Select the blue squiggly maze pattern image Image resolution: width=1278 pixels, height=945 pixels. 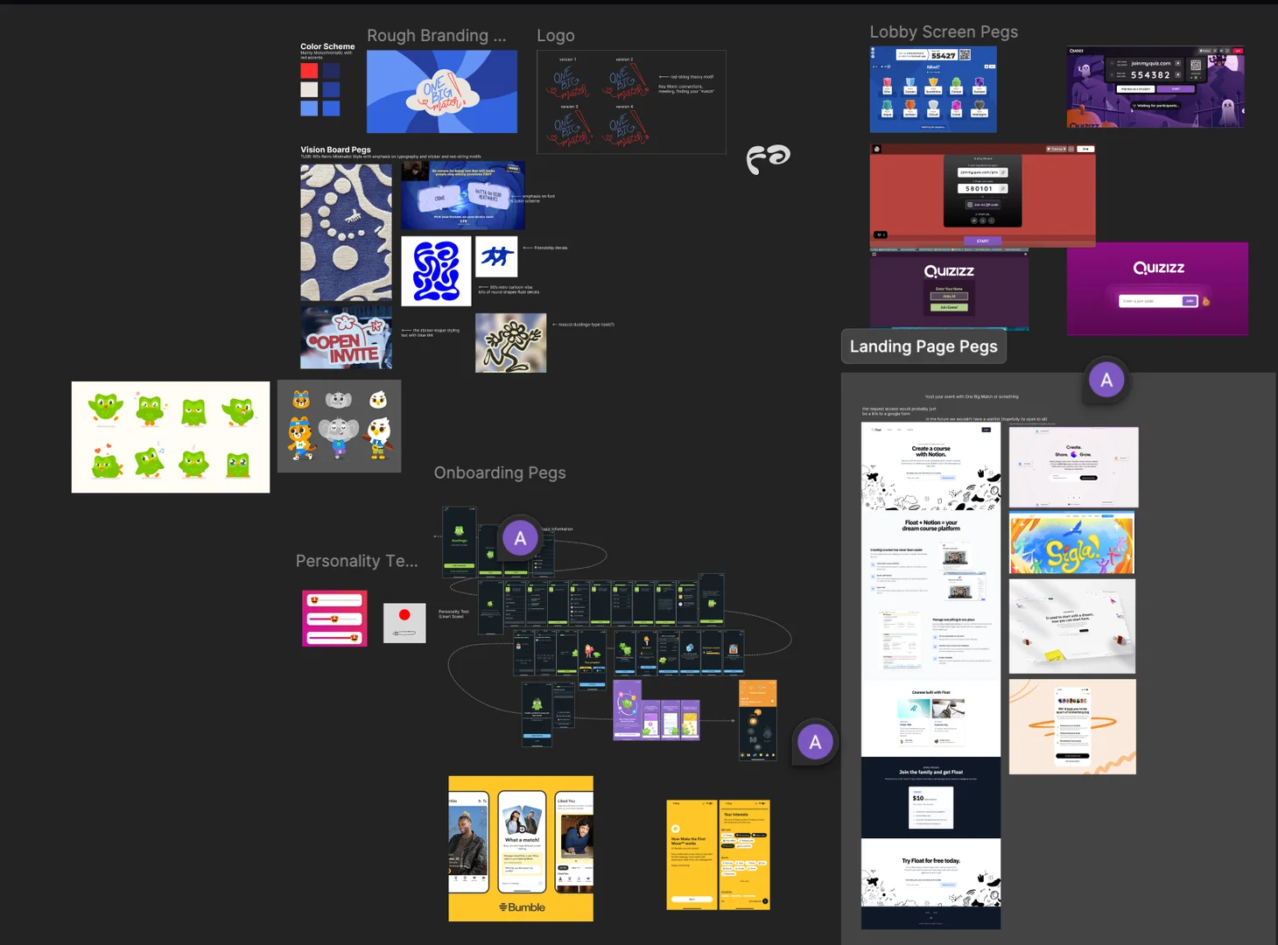(436, 271)
